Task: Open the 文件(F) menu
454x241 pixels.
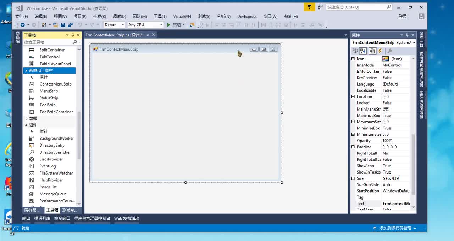Action: pyautogui.click(x=22, y=17)
